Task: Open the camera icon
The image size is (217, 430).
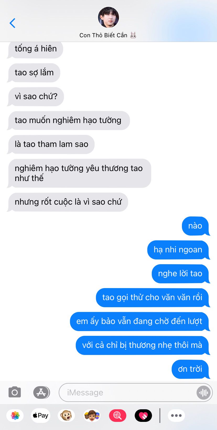Action: click(x=15, y=392)
